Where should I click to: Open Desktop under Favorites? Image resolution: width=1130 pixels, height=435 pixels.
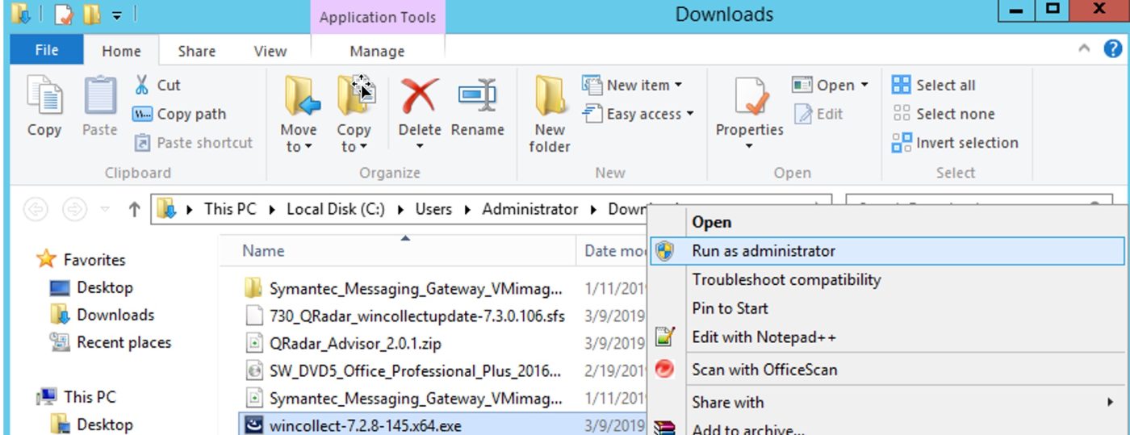click(91, 287)
